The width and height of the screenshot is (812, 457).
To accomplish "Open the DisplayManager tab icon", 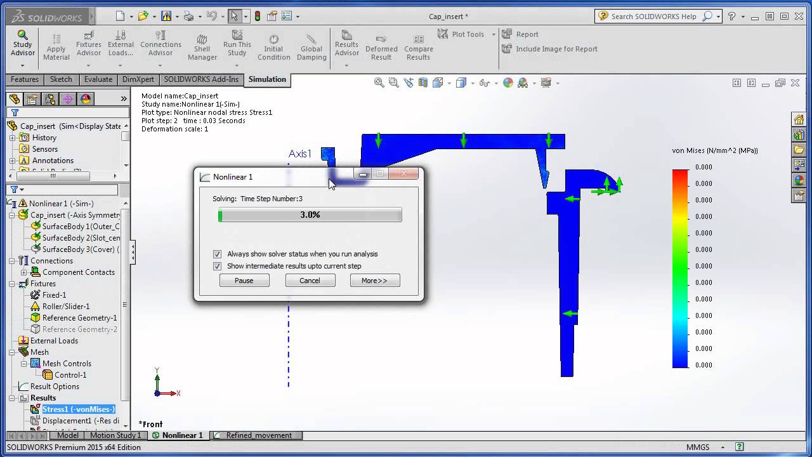I will coord(86,99).
